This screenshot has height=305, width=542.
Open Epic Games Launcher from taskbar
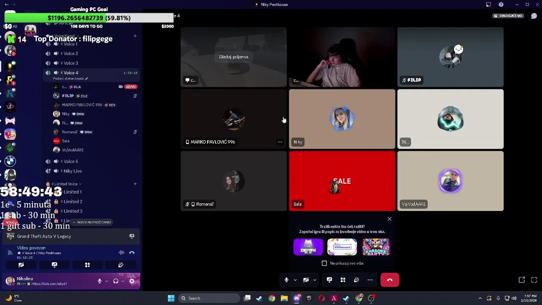click(x=309, y=298)
